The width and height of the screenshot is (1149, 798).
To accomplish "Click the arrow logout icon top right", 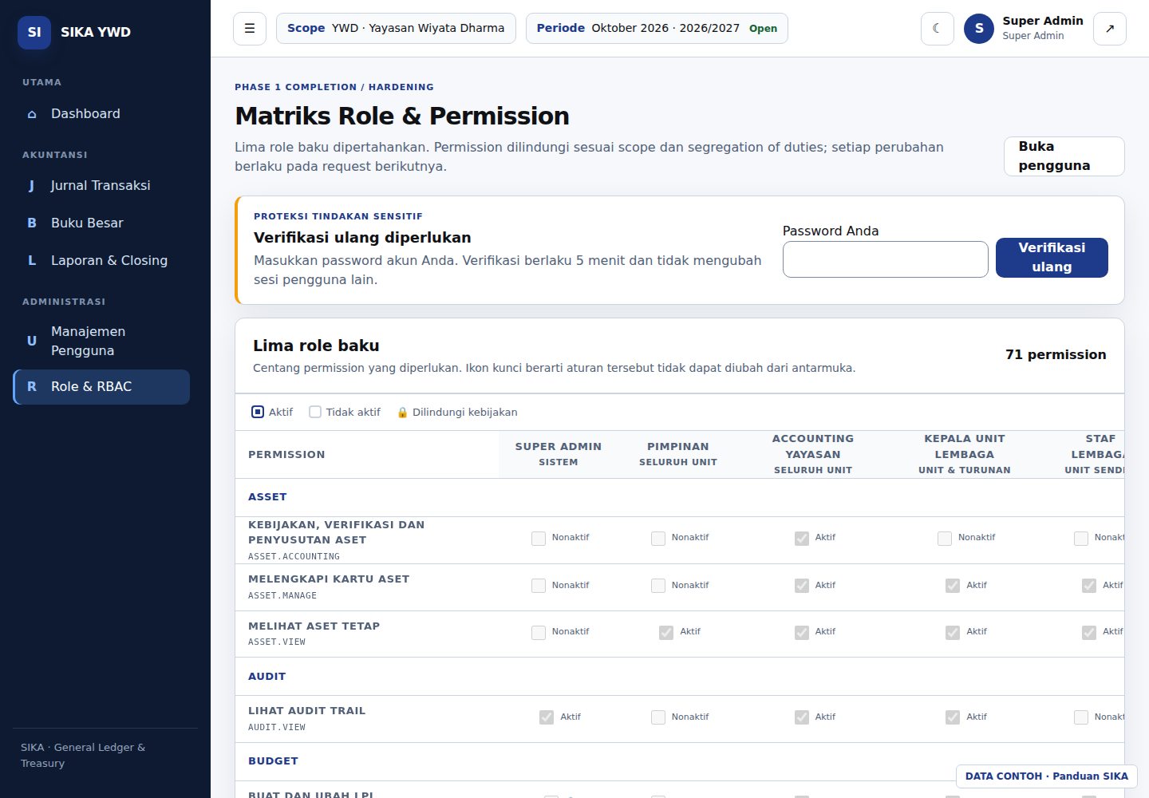I will pos(1110,29).
